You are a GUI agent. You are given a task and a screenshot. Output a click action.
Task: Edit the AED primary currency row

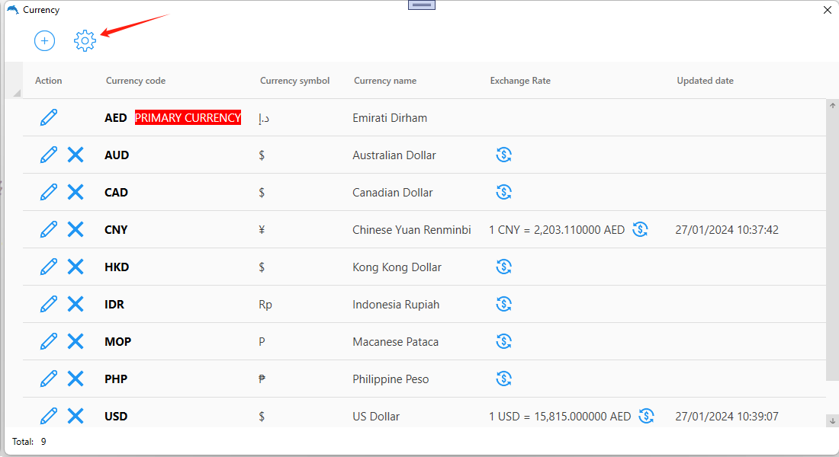point(49,117)
